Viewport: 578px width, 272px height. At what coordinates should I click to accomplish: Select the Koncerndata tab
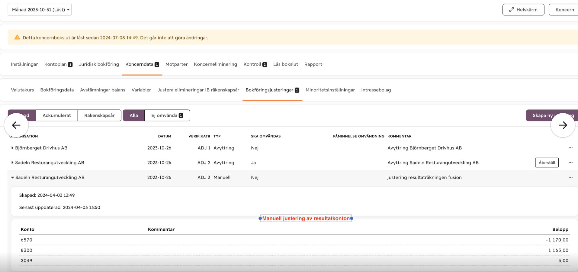[142, 64]
